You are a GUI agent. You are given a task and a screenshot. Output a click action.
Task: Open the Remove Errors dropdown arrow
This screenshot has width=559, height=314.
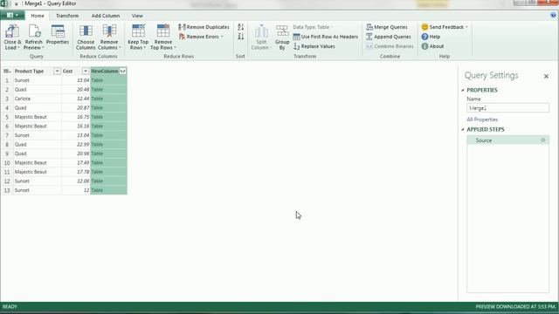click(222, 37)
